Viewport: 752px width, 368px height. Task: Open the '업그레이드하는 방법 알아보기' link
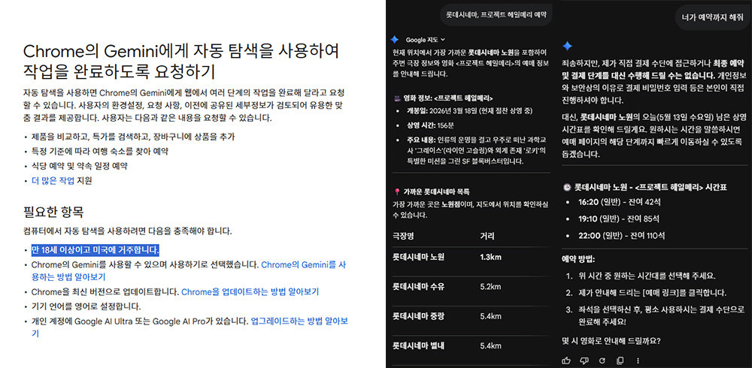coord(190,327)
